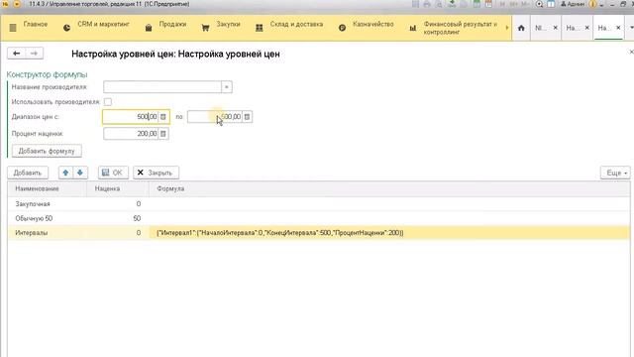Click the Закупки shopping cart icon

205,28
